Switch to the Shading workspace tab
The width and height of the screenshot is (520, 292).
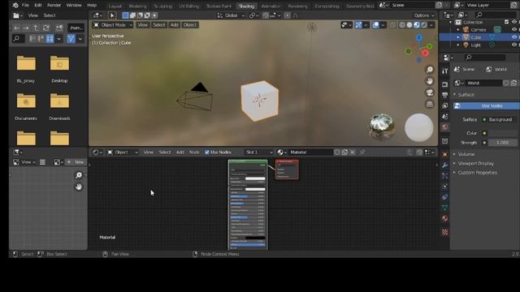pyautogui.click(x=246, y=6)
